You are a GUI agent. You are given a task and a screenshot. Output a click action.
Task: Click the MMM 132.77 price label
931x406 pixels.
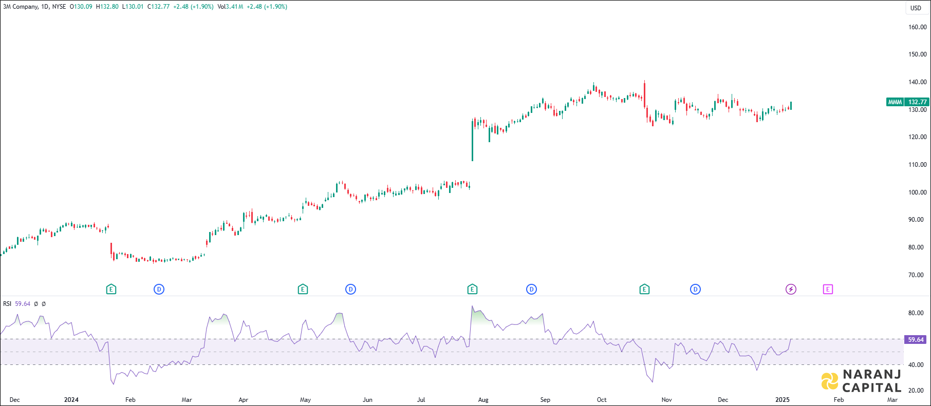coord(908,102)
